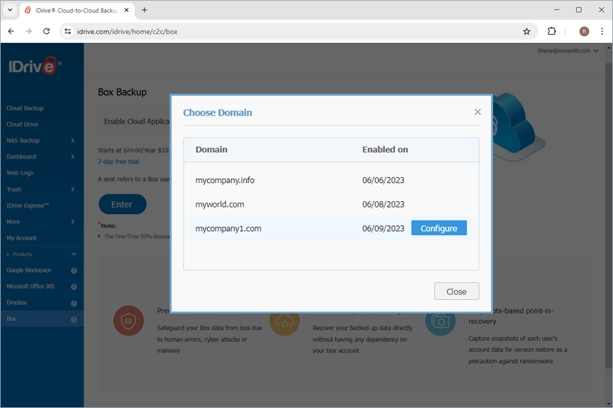Open Trash sidebar item

pos(14,189)
